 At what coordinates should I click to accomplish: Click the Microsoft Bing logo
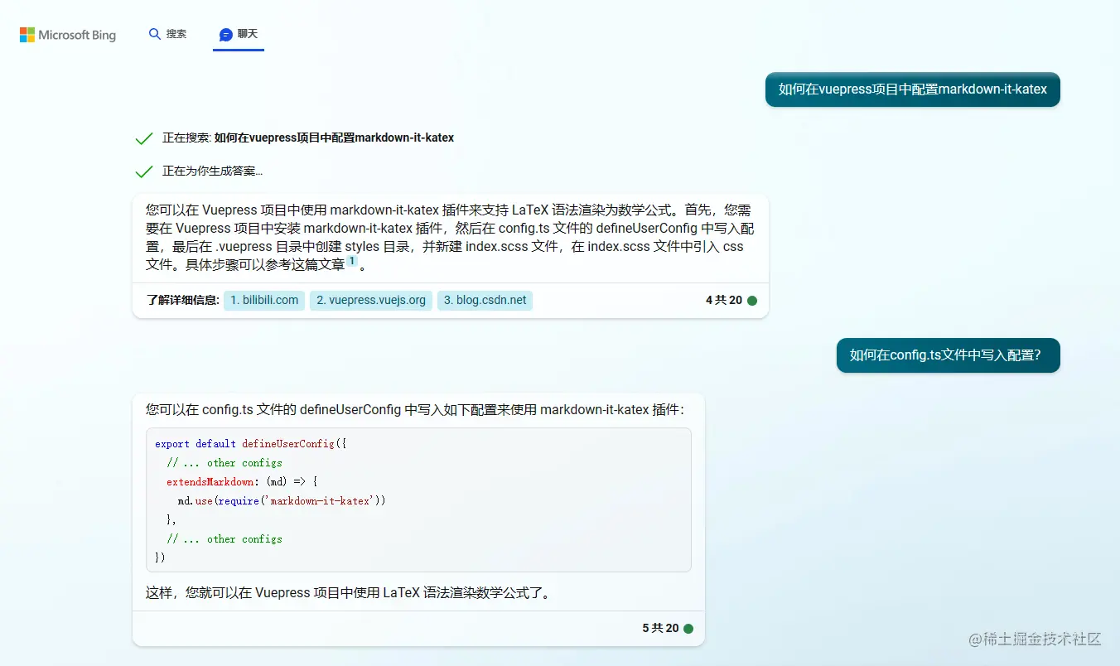[x=67, y=34]
